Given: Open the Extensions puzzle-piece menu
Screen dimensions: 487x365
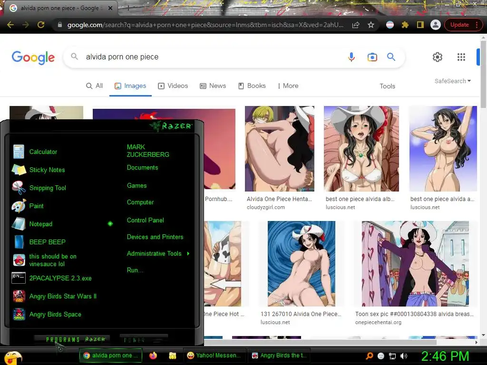Looking at the screenshot, I should [x=405, y=25].
